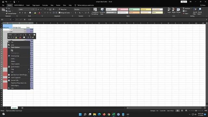Expand the formula bar
The width and height of the screenshot is (208, 117).
206,19
